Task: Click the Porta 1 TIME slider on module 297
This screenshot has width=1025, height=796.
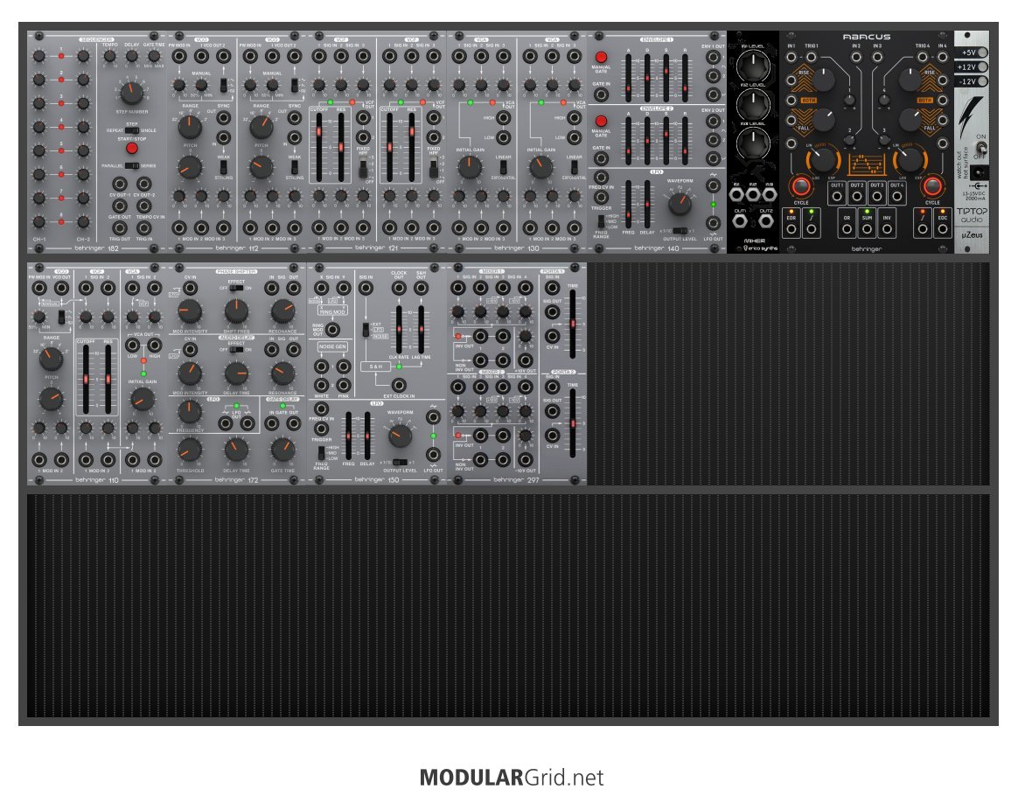Action: coord(574,324)
